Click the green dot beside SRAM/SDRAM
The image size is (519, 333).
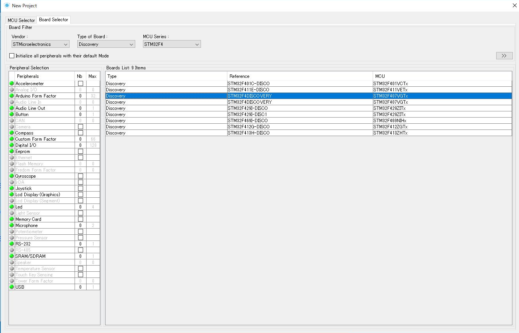[12, 256]
